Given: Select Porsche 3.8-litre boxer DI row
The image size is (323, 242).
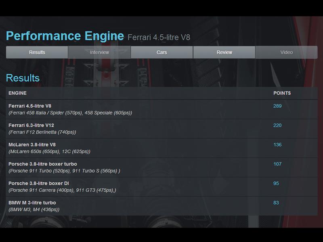Looking at the screenshot, I should [x=39, y=184].
